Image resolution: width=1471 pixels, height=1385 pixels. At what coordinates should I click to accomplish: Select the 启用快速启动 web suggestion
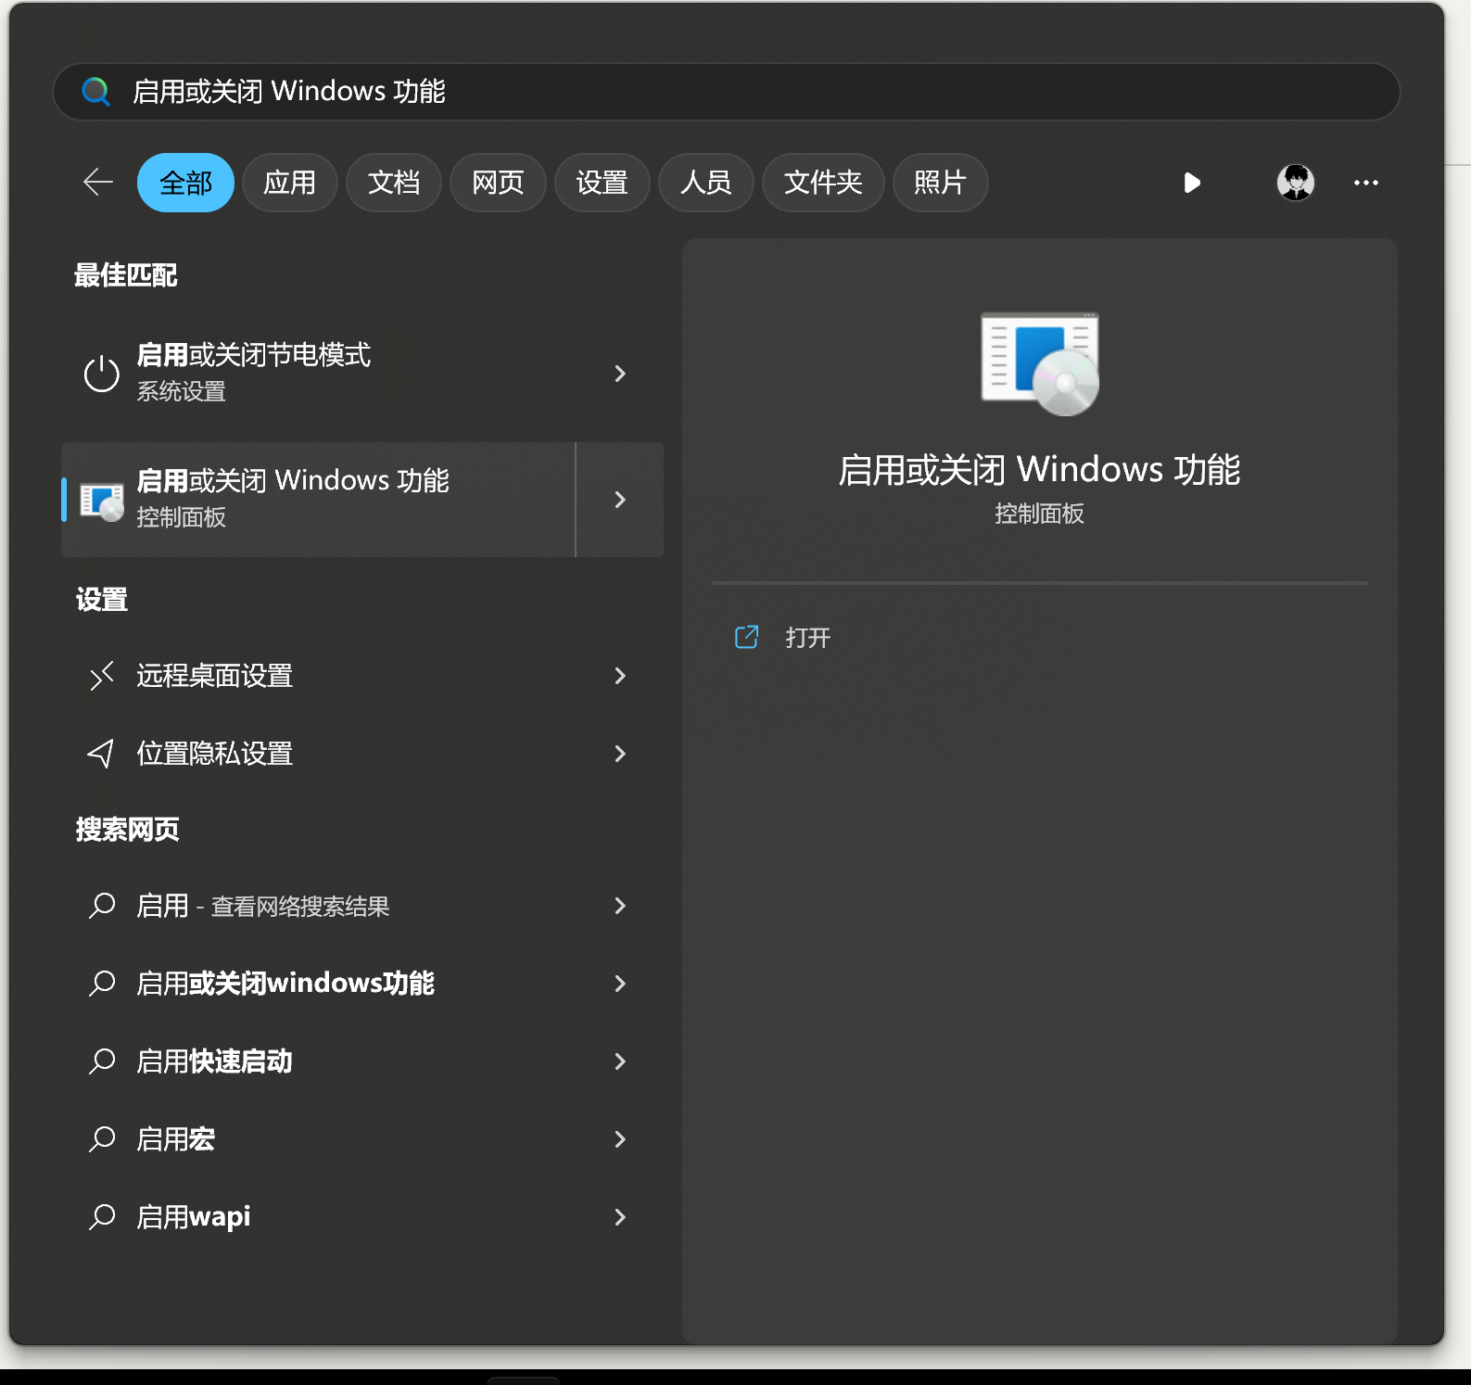coord(215,1061)
